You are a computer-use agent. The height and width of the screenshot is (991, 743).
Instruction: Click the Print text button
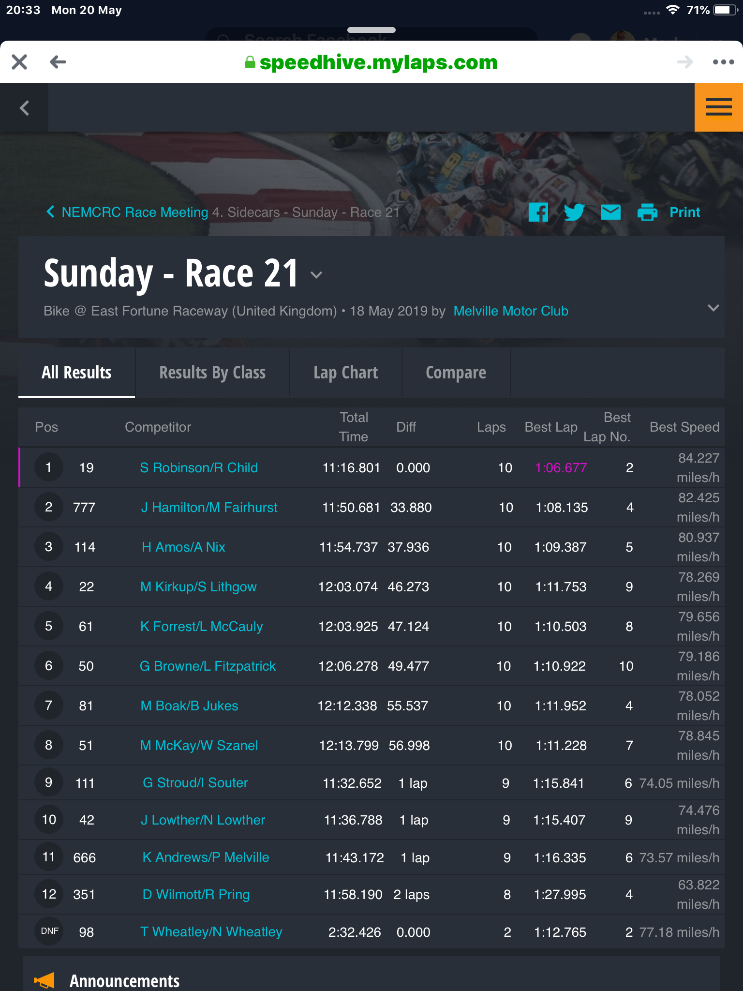pyautogui.click(x=684, y=212)
